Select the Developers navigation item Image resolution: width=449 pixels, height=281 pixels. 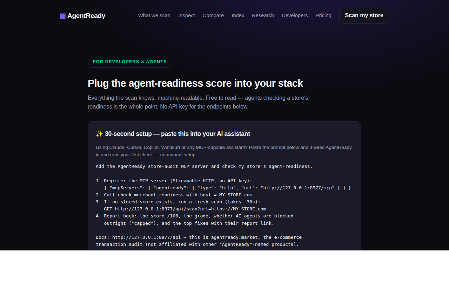295,15
